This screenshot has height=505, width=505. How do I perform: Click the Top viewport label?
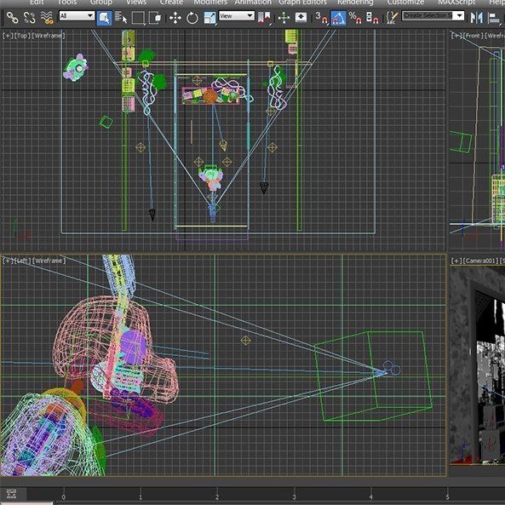(22, 36)
